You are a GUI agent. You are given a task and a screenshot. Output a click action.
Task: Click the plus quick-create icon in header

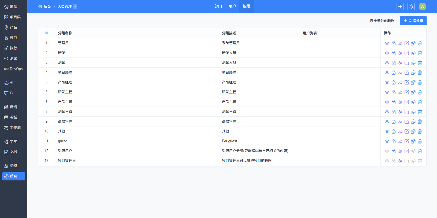(x=400, y=7)
